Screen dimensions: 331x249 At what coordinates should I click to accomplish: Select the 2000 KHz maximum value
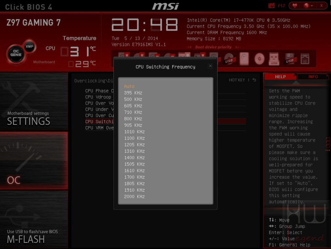click(135, 197)
